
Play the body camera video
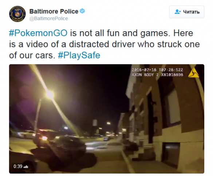coord(106,119)
